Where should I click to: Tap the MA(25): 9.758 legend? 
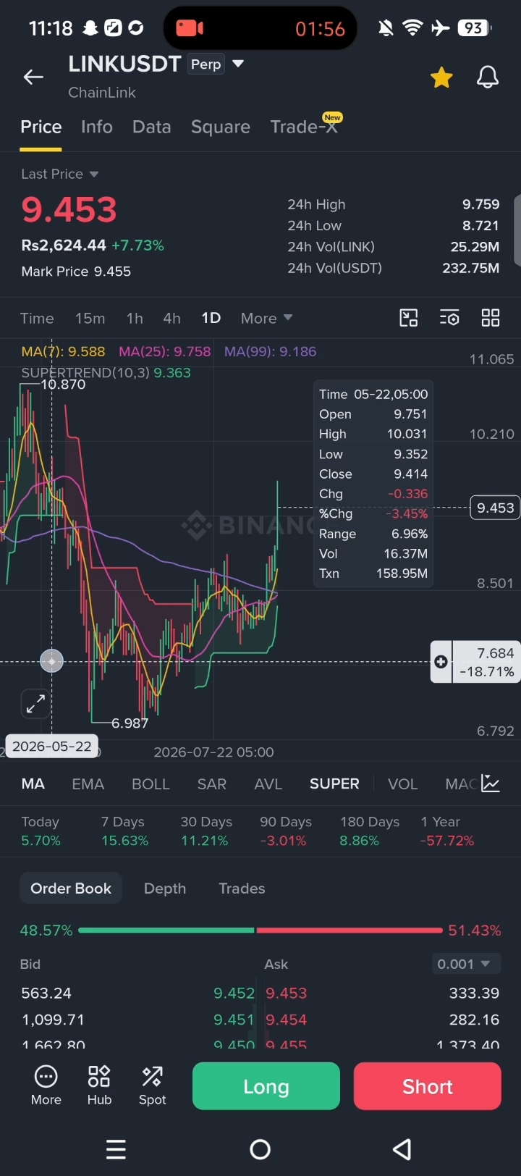point(165,351)
